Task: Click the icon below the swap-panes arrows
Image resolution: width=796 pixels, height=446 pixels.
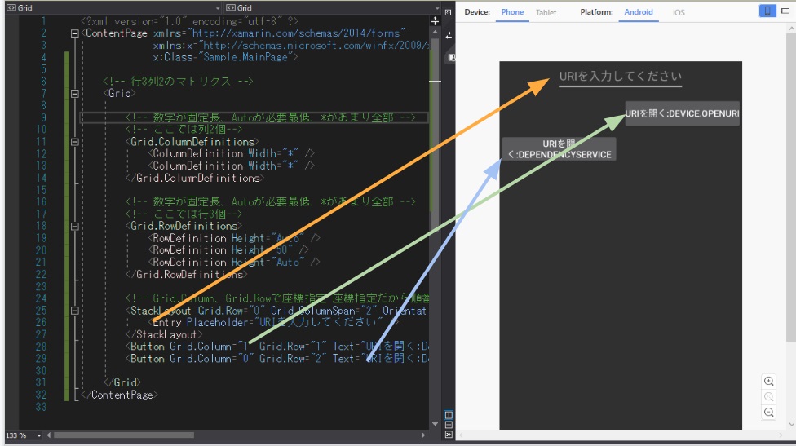Action: coord(451,57)
